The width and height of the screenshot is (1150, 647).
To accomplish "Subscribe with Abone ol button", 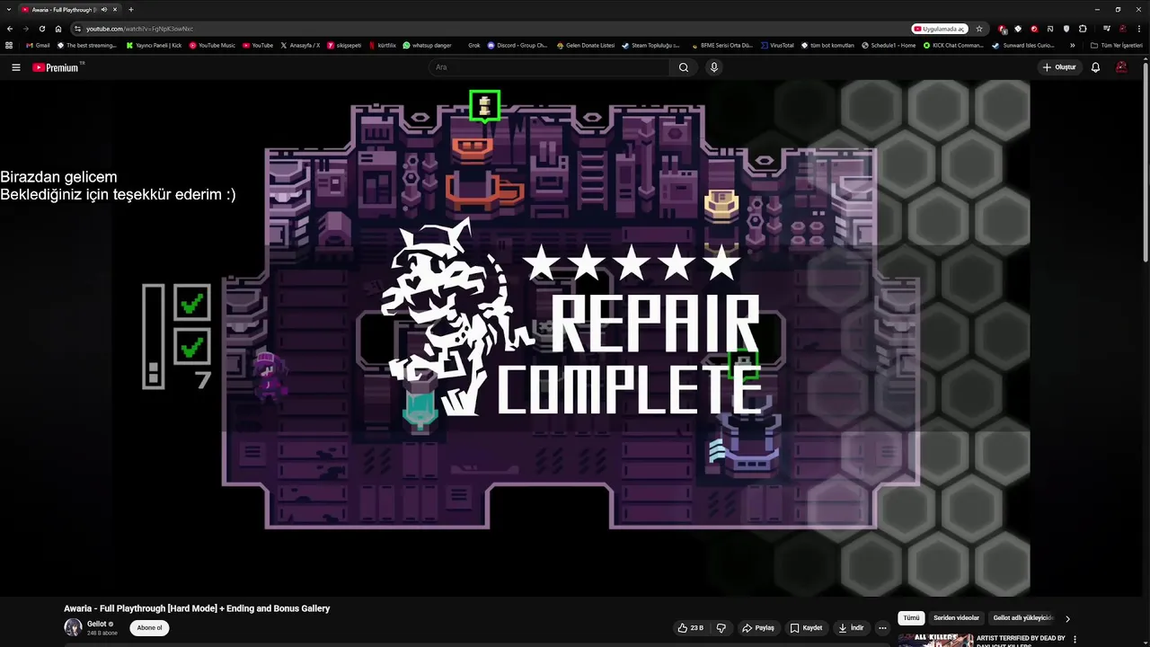I will pyautogui.click(x=149, y=628).
